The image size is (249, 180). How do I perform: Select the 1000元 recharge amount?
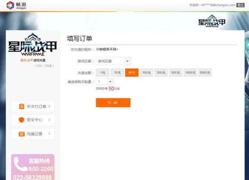(190, 73)
